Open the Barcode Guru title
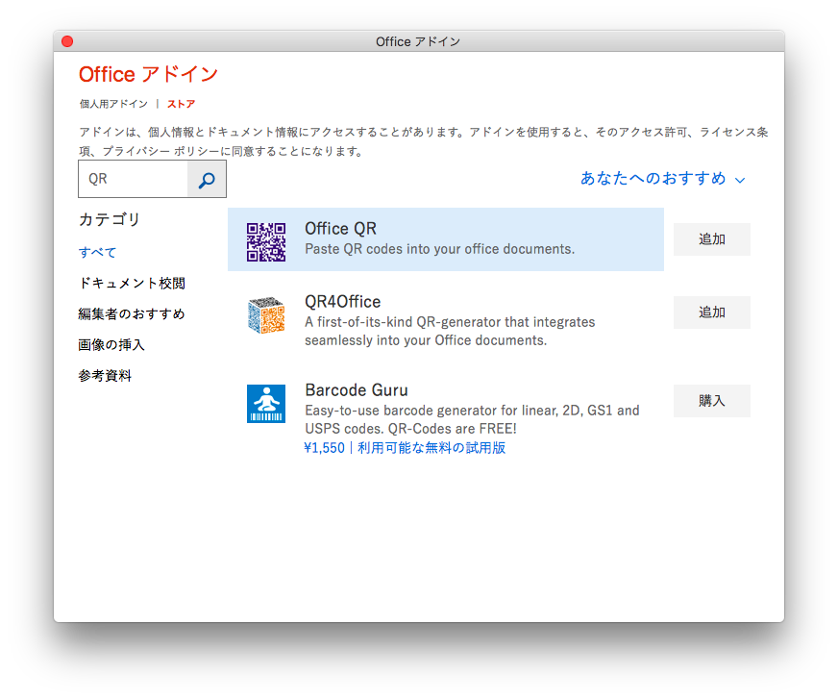The width and height of the screenshot is (838, 699). pyautogui.click(x=357, y=389)
